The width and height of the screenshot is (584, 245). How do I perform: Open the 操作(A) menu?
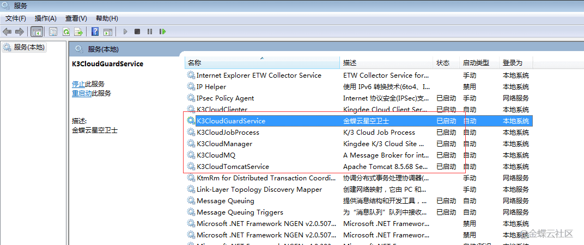tap(45, 18)
